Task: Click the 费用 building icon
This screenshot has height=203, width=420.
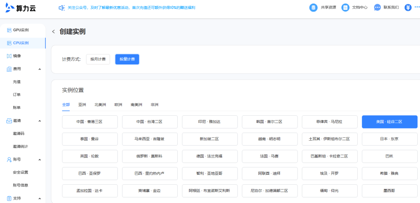Action: click(x=9, y=69)
